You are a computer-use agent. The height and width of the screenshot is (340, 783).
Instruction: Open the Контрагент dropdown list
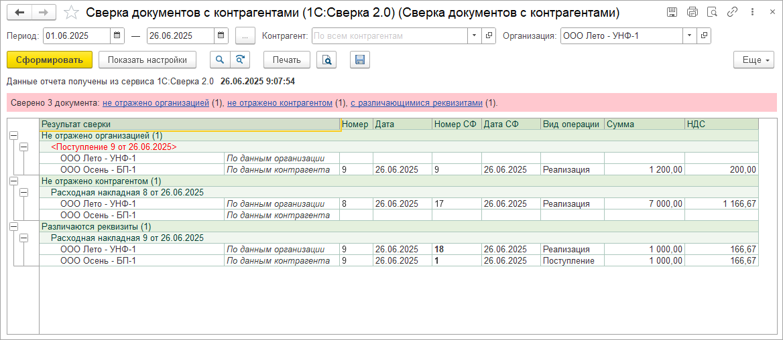click(474, 35)
